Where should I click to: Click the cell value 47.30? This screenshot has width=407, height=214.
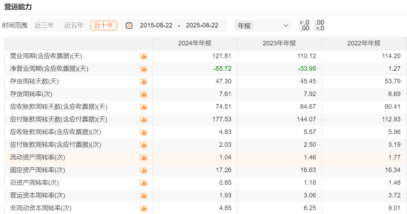coord(223,81)
